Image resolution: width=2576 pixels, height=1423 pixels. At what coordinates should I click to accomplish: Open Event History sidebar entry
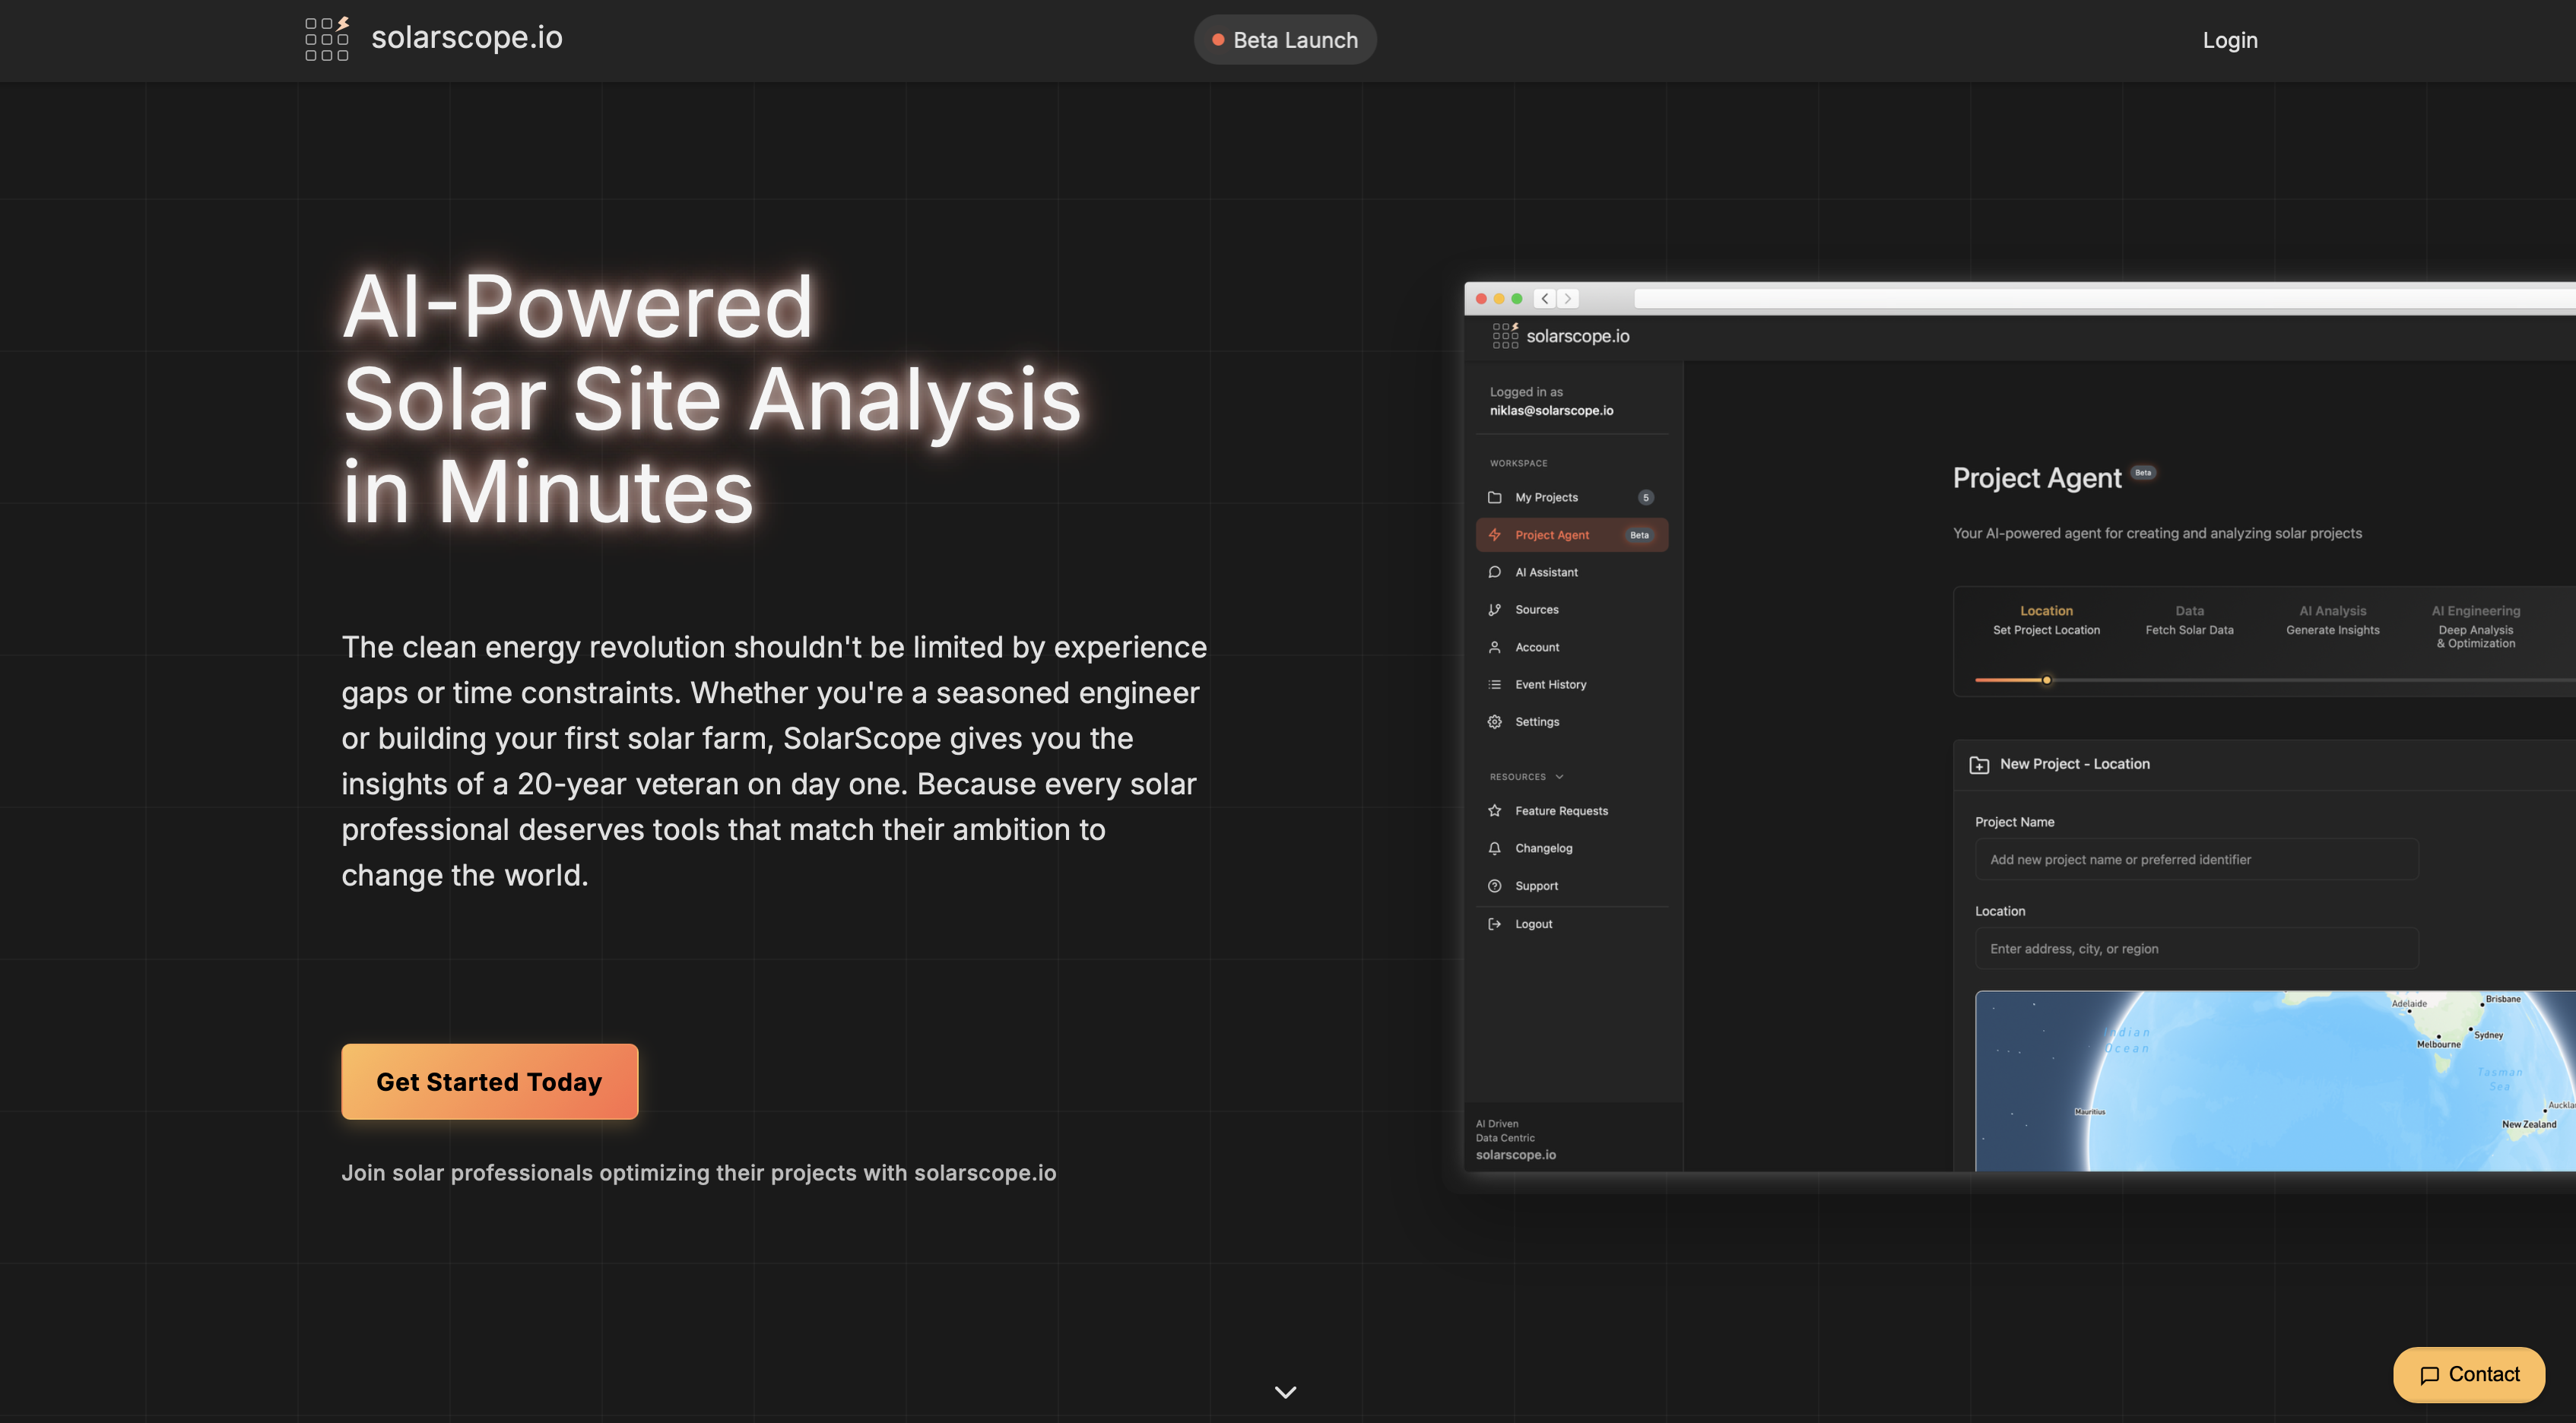[x=1572, y=684]
